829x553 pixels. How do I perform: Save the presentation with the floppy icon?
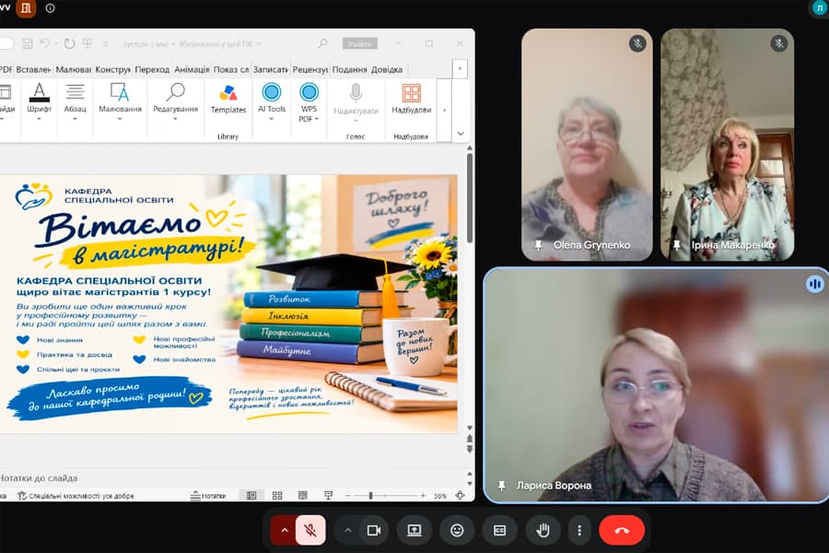click(27, 43)
